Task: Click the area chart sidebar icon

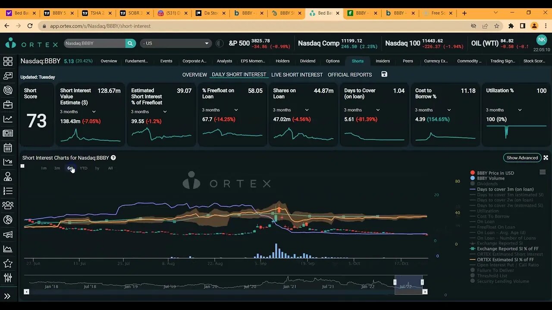Action: click(8, 248)
